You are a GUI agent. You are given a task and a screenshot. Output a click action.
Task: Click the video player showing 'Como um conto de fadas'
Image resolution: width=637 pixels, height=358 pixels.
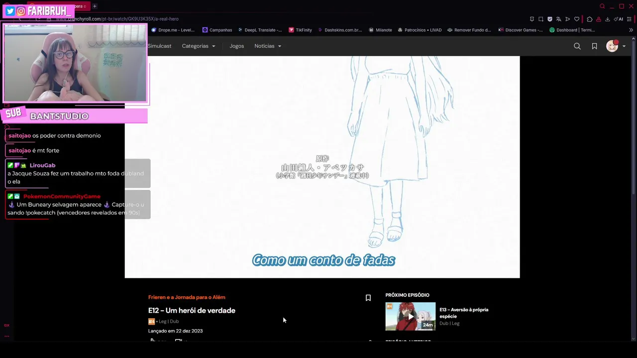tap(322, 167)
